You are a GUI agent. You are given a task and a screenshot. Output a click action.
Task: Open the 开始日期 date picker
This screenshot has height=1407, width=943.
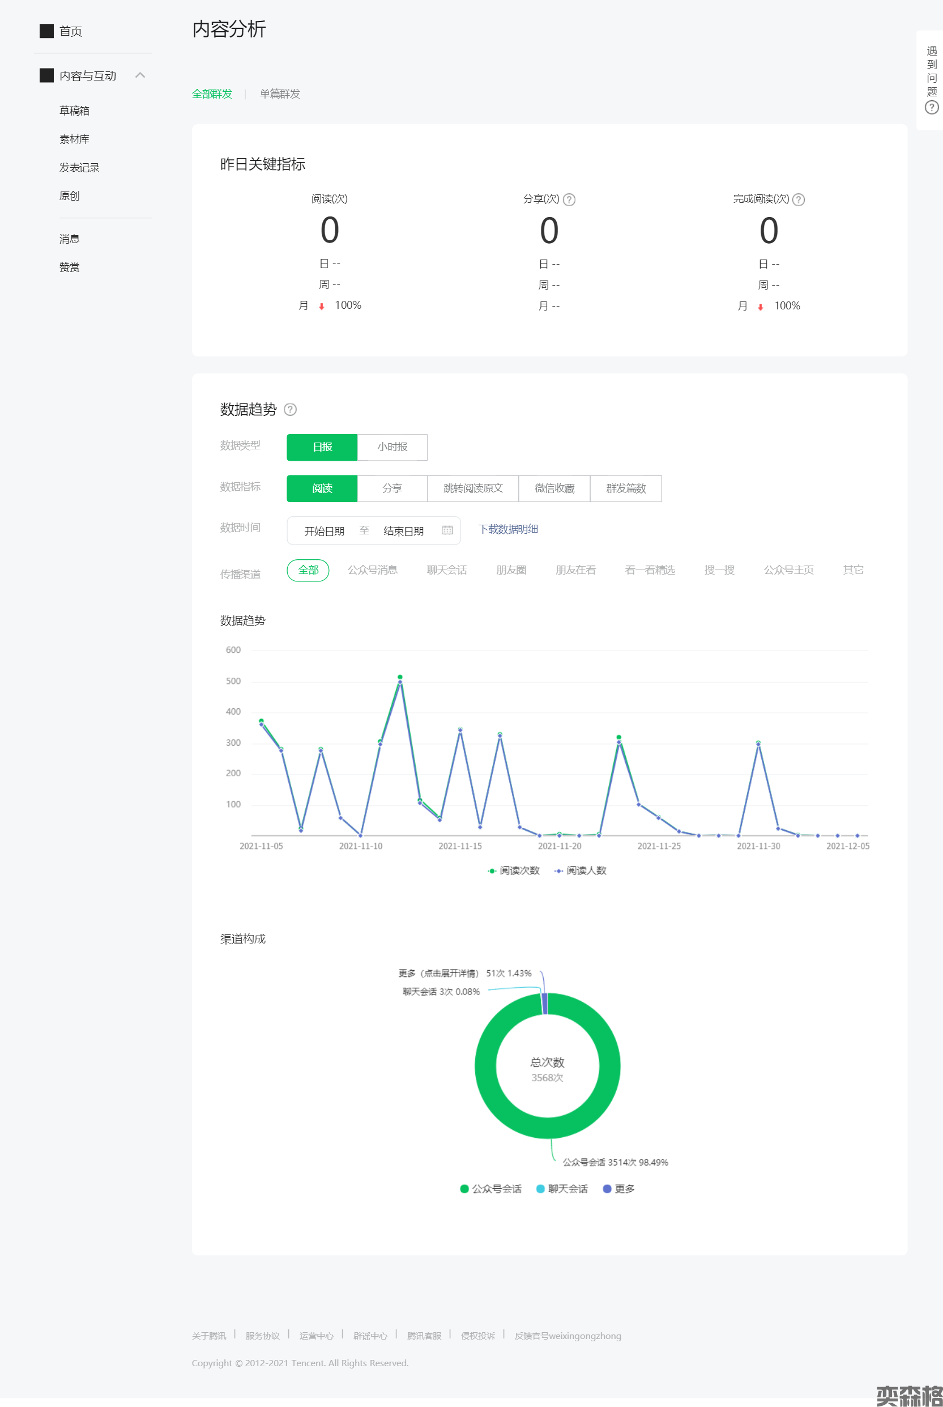point(324,530)
